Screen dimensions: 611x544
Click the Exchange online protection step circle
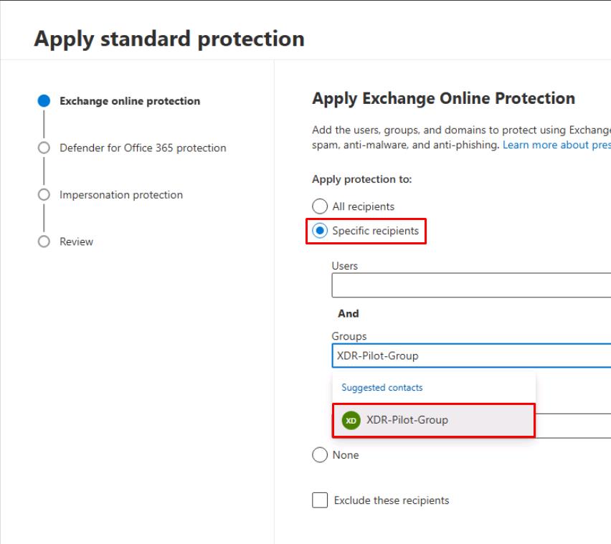pyautogui.click(x=44, y=101)
